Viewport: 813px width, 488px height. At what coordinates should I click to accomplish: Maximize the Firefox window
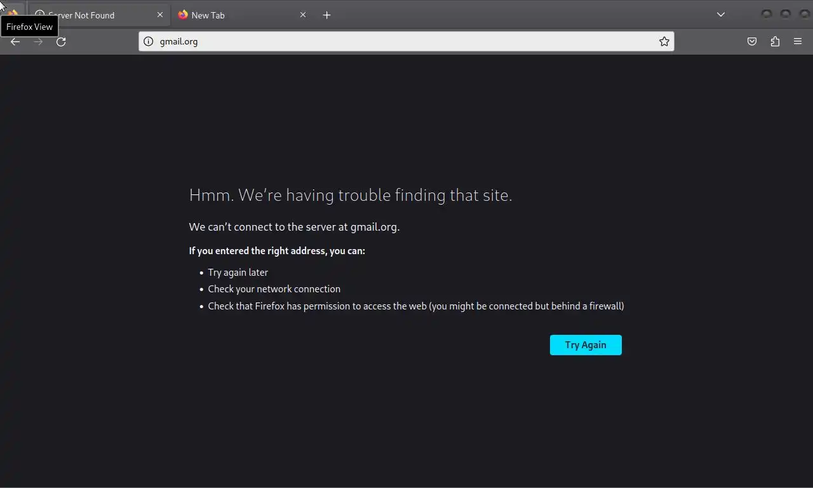[786, 14]
